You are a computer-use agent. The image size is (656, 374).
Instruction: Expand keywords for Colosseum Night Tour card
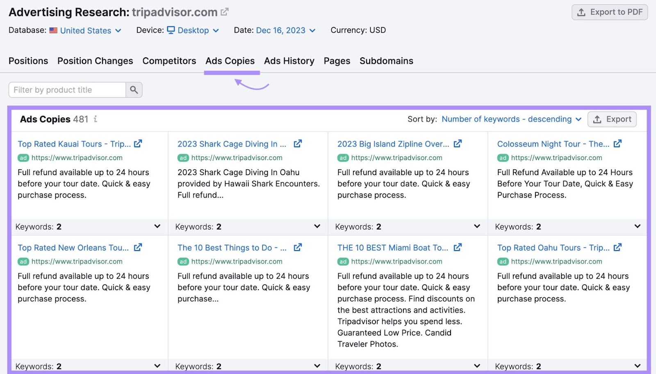pos(637,226)
